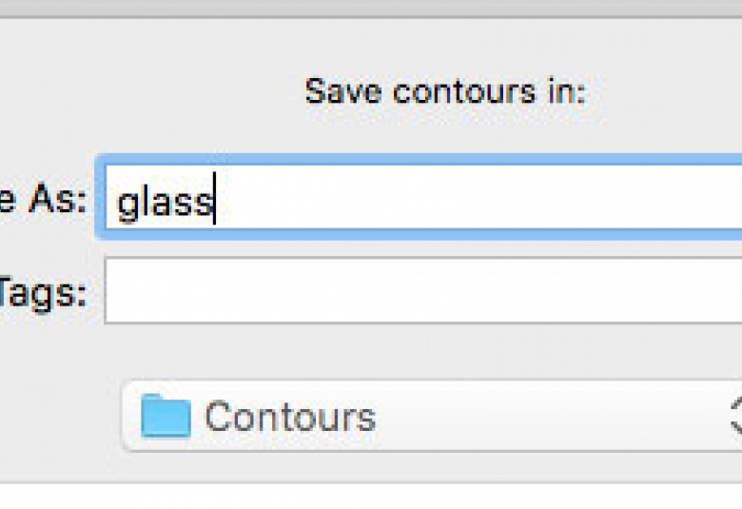Click the blank end of the Tags field
This screenshot has width=742, height=509.
(520, 291)
